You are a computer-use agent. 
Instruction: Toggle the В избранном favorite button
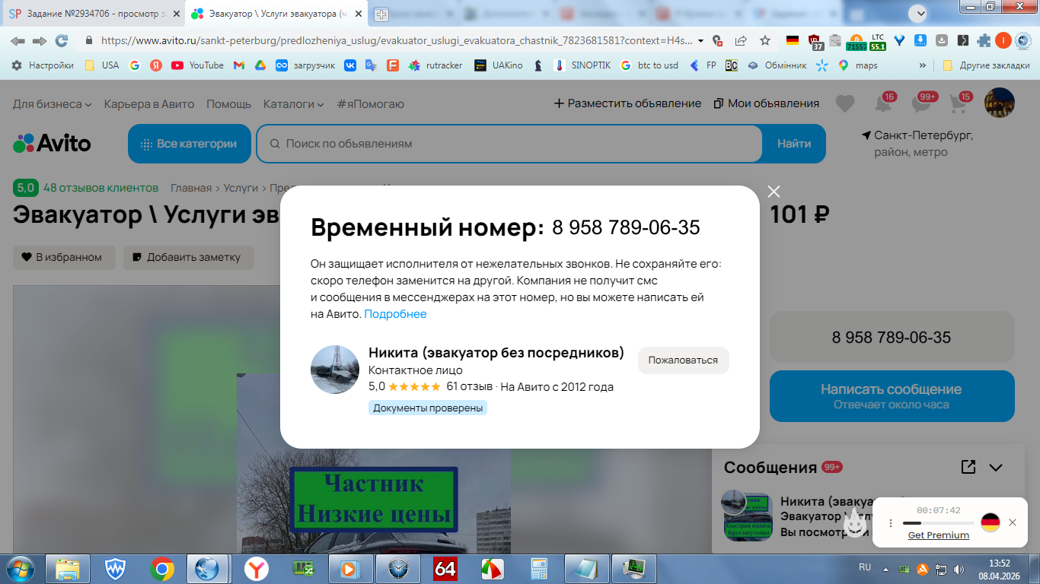click(64, 257)
